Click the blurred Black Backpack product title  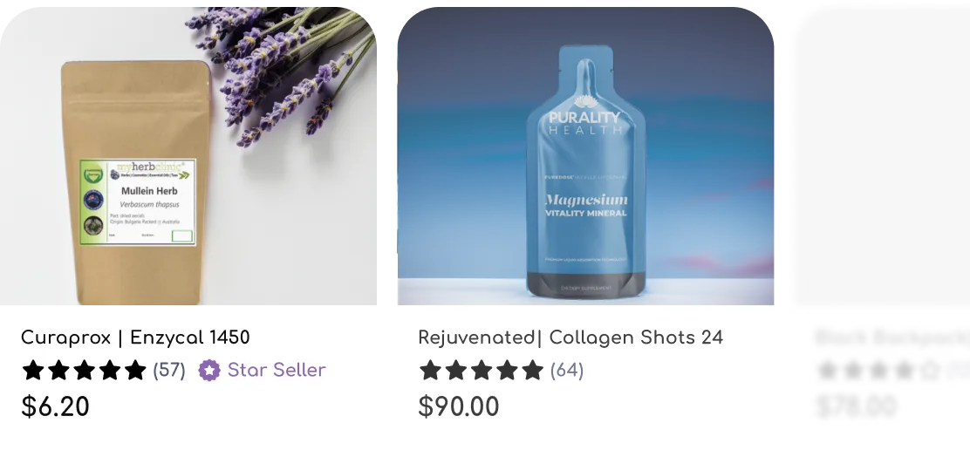892,338
